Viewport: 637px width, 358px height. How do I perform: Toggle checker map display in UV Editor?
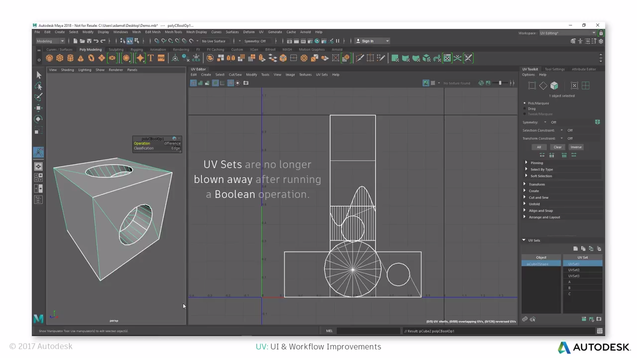432,83
